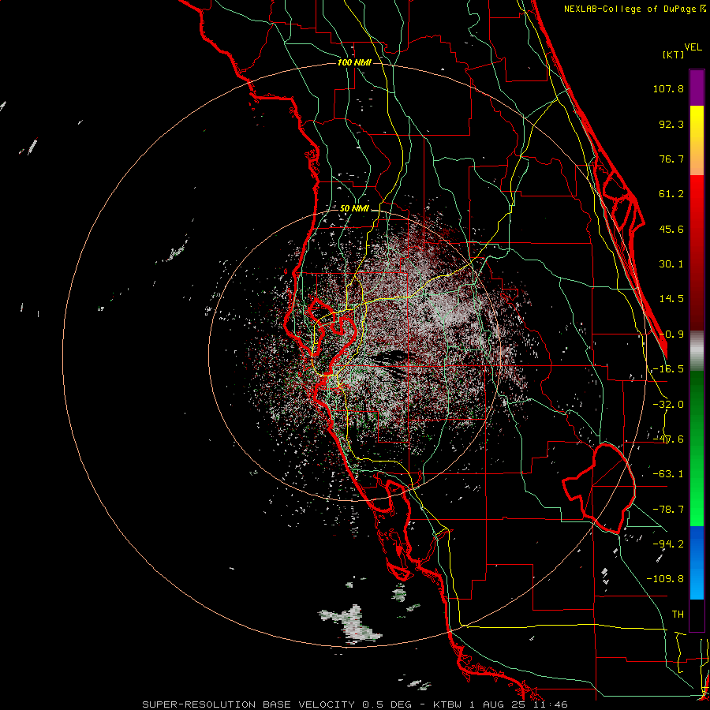Viewport: 710px width, 710px height.
Task: Pick the blue segment of the color bar
Action: pyautogui.click(x=697, y=562)
